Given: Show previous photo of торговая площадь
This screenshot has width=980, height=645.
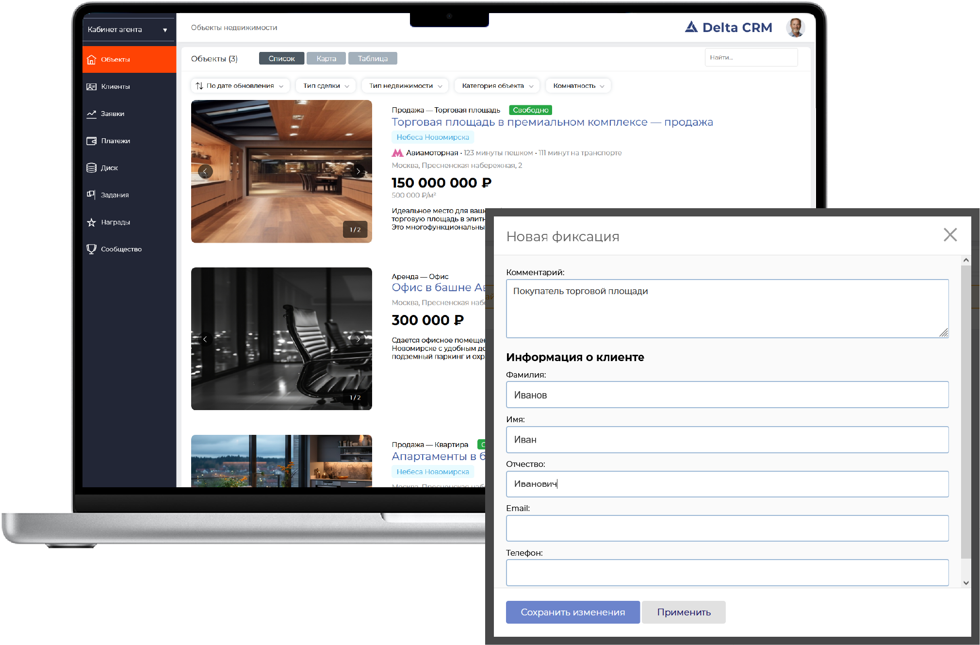Looking at the screenshot, I should [x=205, y=171].
